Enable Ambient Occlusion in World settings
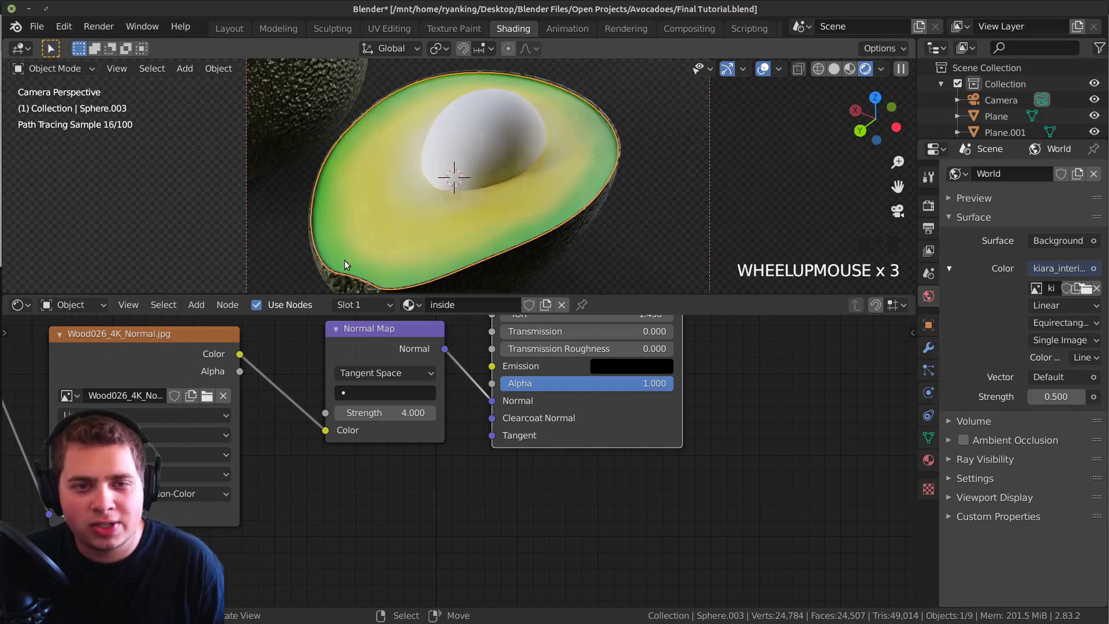Screen dimensions: 1109x624 tap(964, 440)
